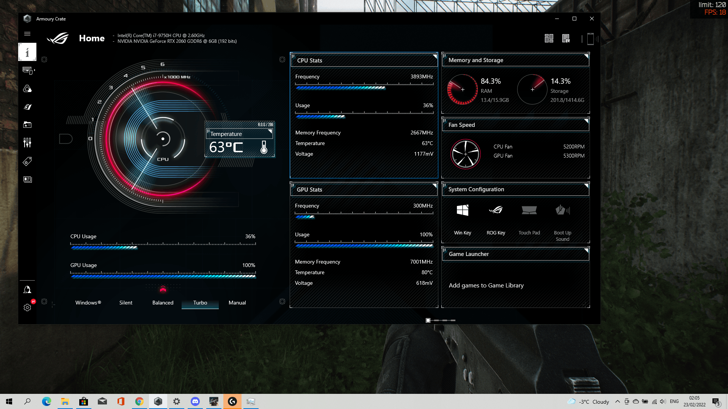The height and width of the screenshot is (409, 728).
Task: Click the GameVisual icon in the sidebar
Action: [x=28, y=106]
